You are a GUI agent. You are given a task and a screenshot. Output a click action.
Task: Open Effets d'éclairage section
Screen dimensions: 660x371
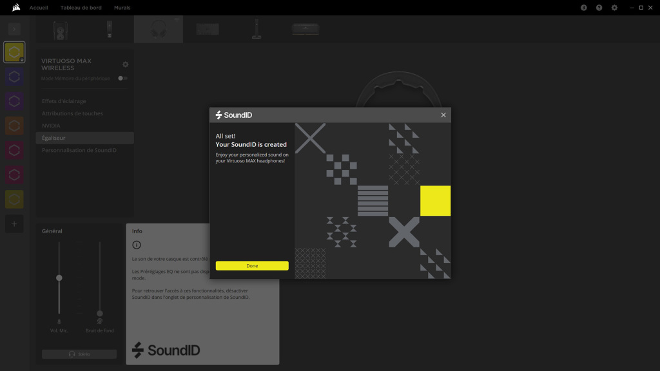point(64,101)
